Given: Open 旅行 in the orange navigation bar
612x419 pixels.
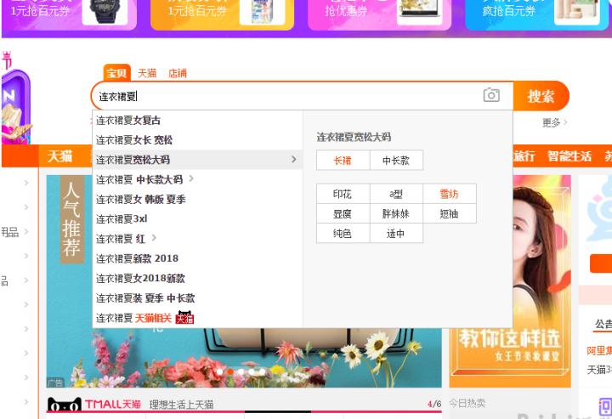Looking at the screenshot, I should click(x=524, y=156).
